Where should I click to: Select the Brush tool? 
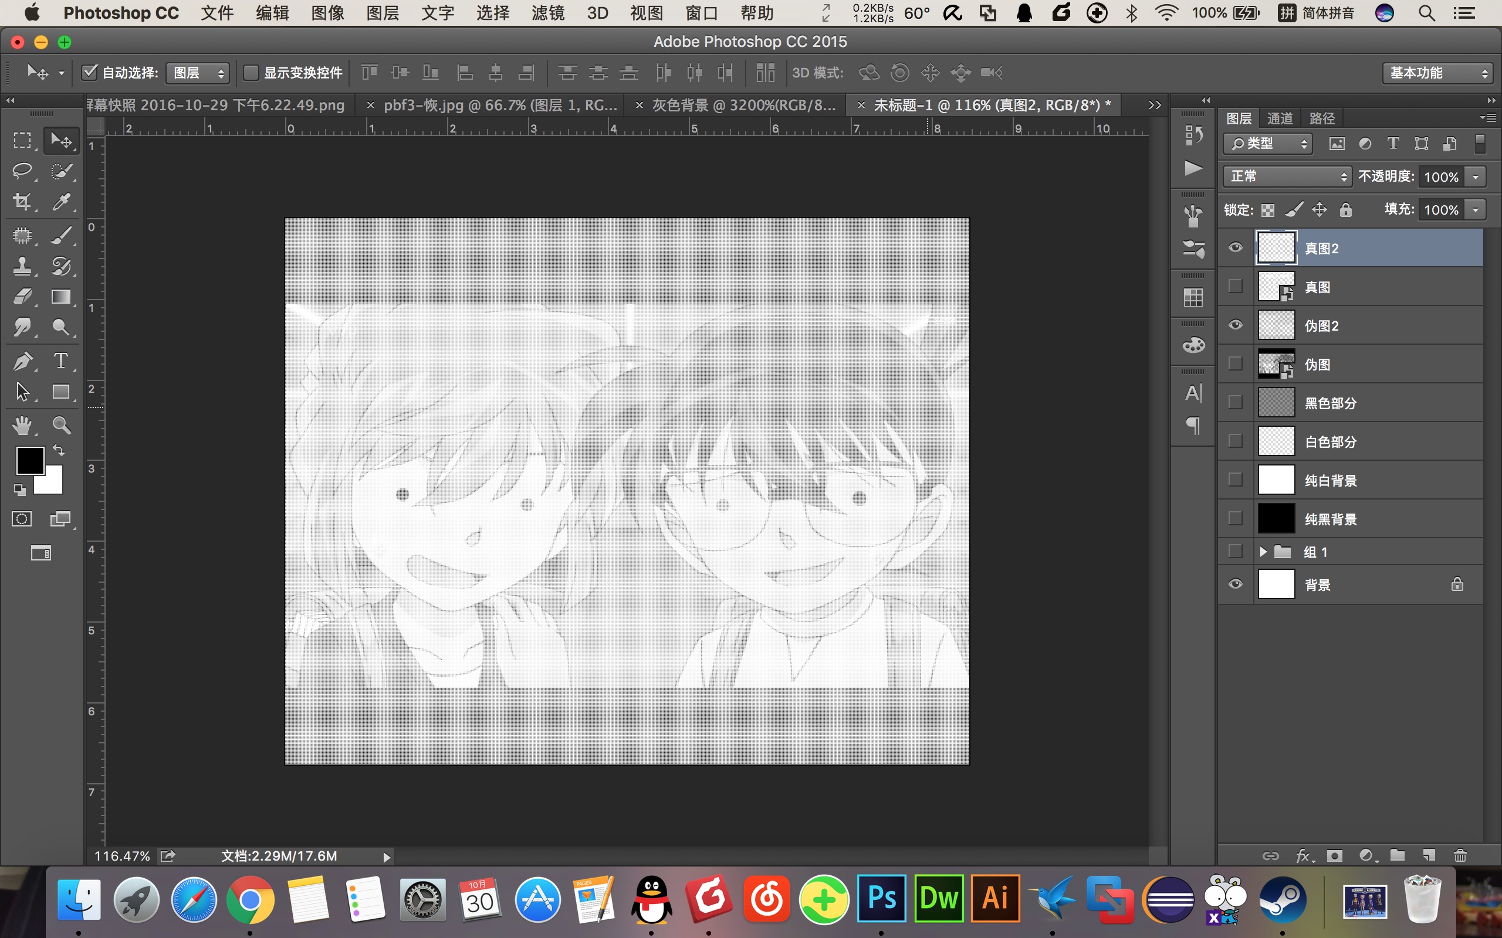(61, 236)
